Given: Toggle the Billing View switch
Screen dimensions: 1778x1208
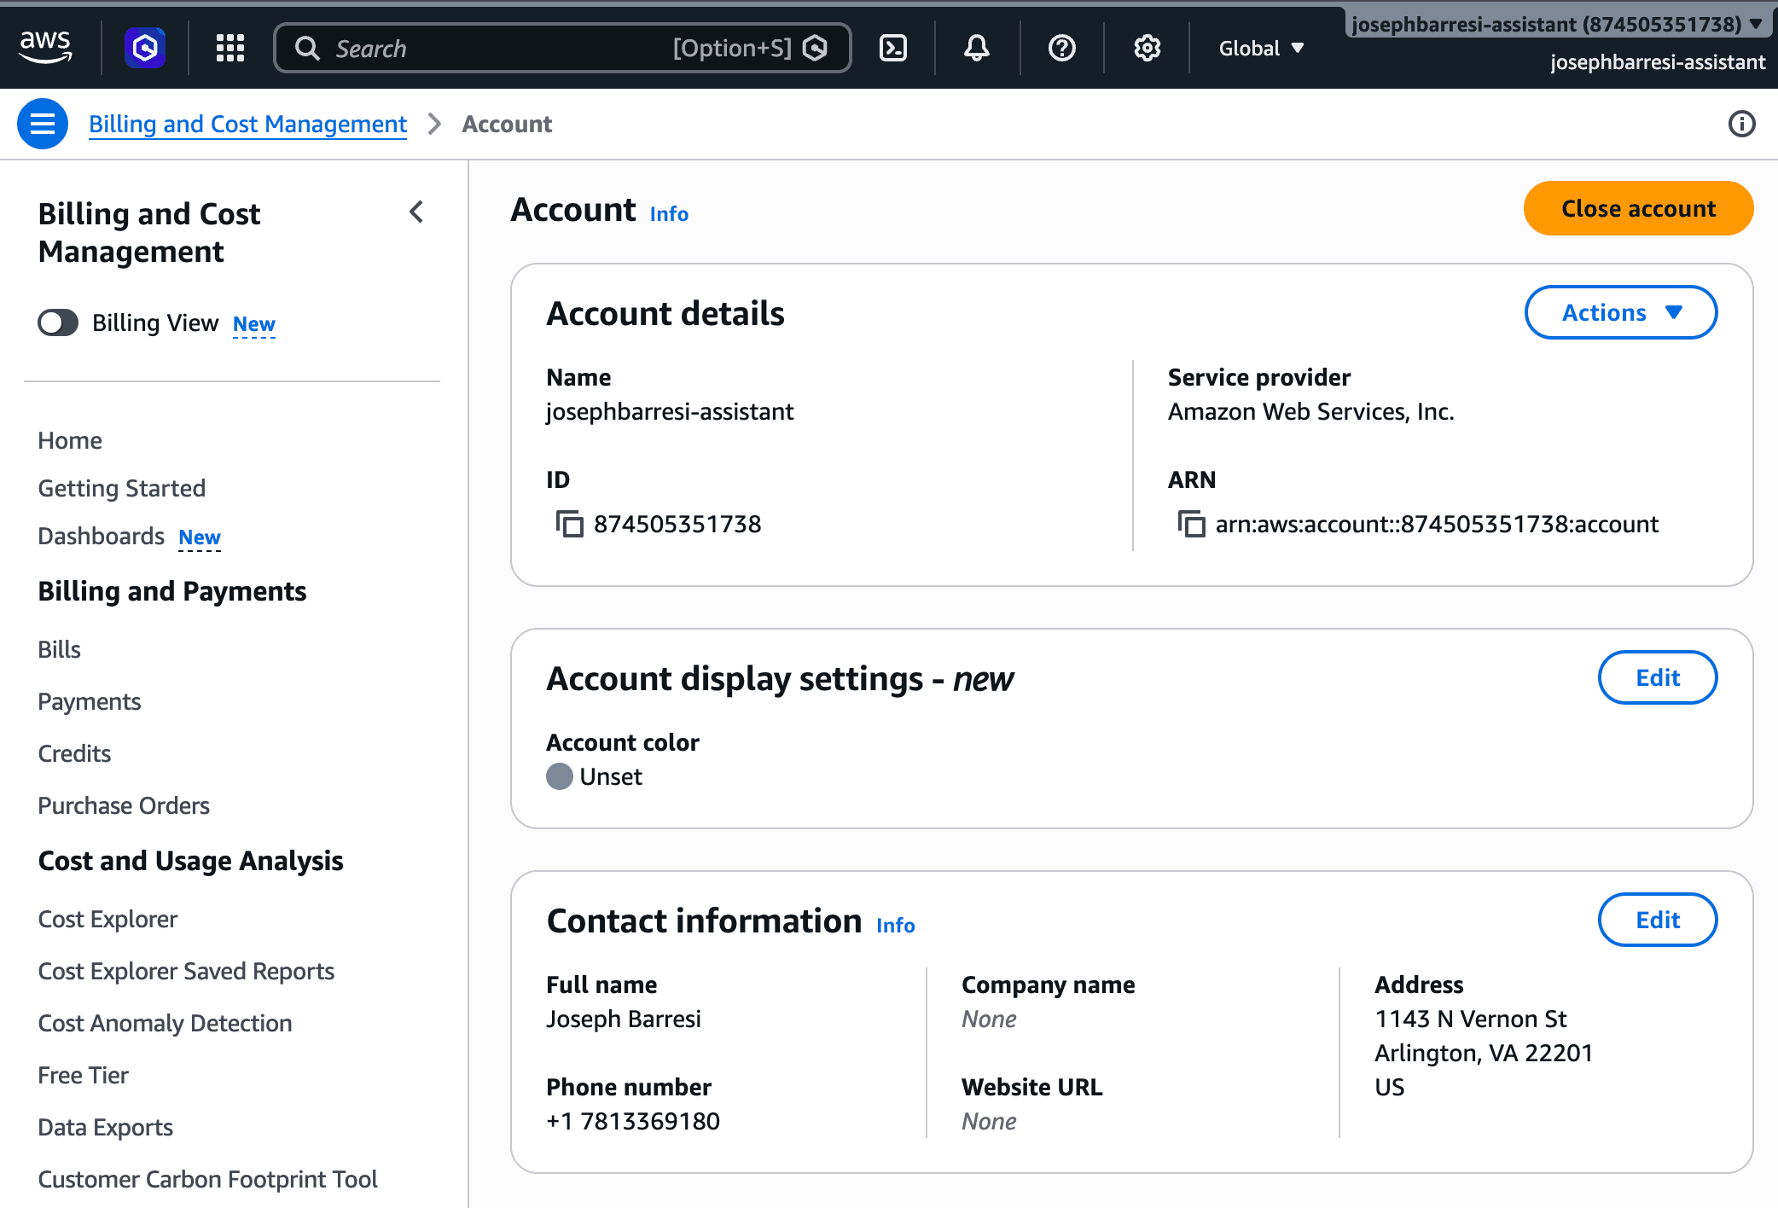Looking at the screenshot, I should point(58,322).
